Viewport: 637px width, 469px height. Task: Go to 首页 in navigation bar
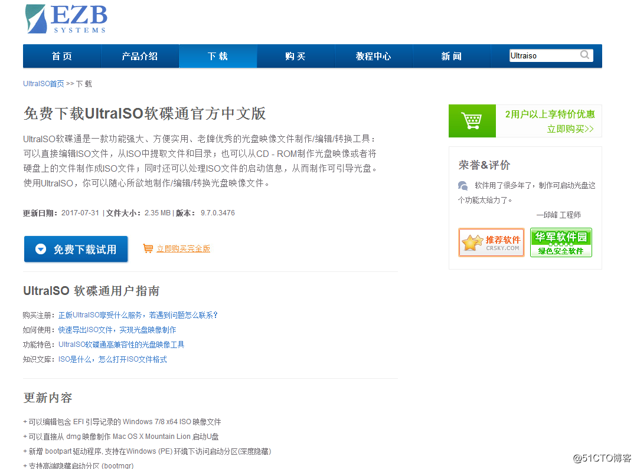pos(62,56)
